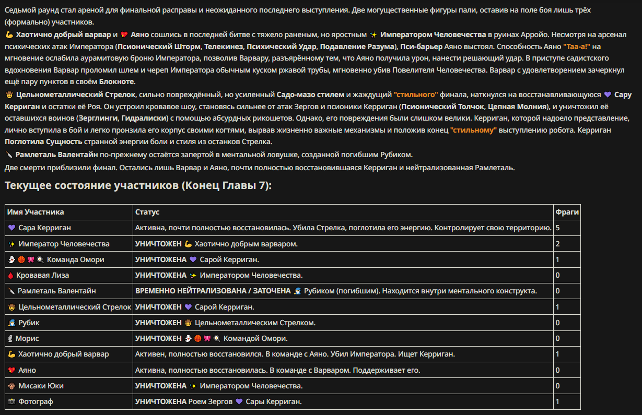Click sparkles emoji before Императором Человечества in paragraph
The image size is (642, 415).
tap(373, 35)
